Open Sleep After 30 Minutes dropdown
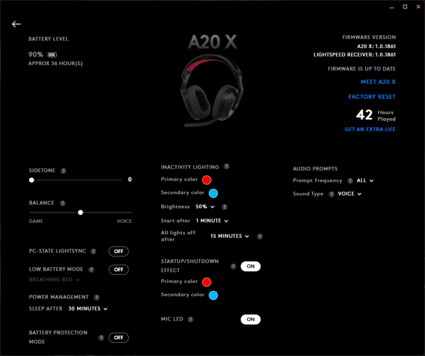The image size is (425, 356). [x=88, y=308]
